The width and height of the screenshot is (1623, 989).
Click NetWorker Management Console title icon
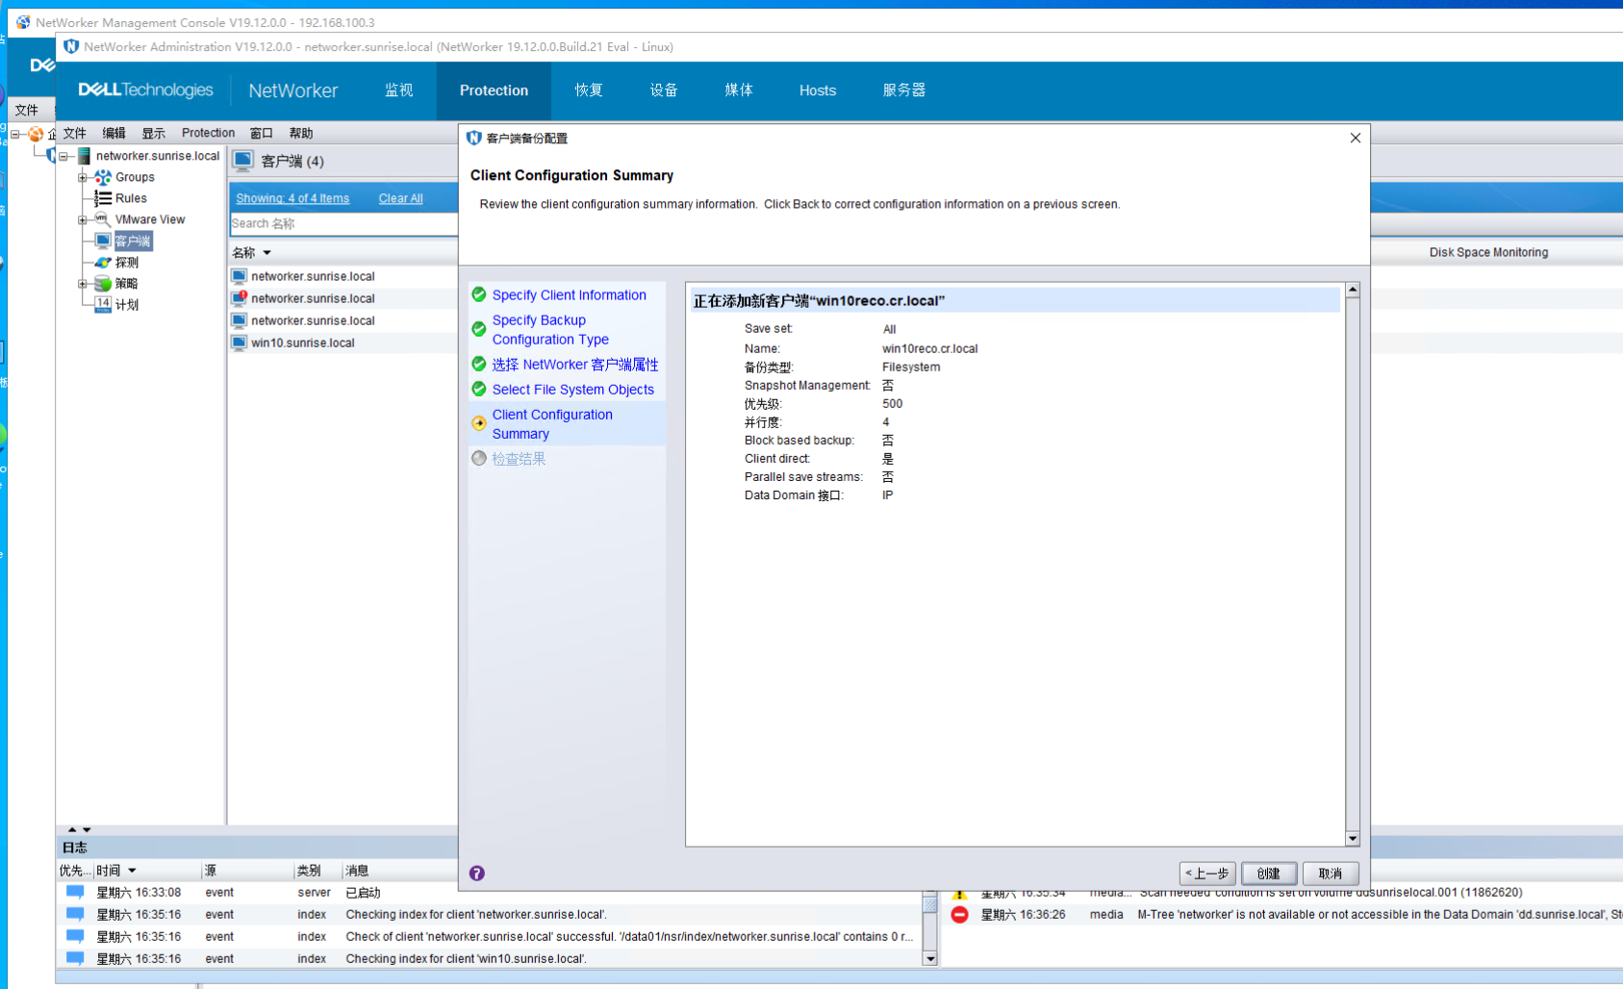[x=22, y=21]
